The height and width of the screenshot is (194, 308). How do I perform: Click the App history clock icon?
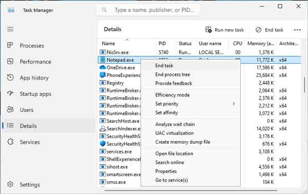pyautogui.click(x=10, y=77)
